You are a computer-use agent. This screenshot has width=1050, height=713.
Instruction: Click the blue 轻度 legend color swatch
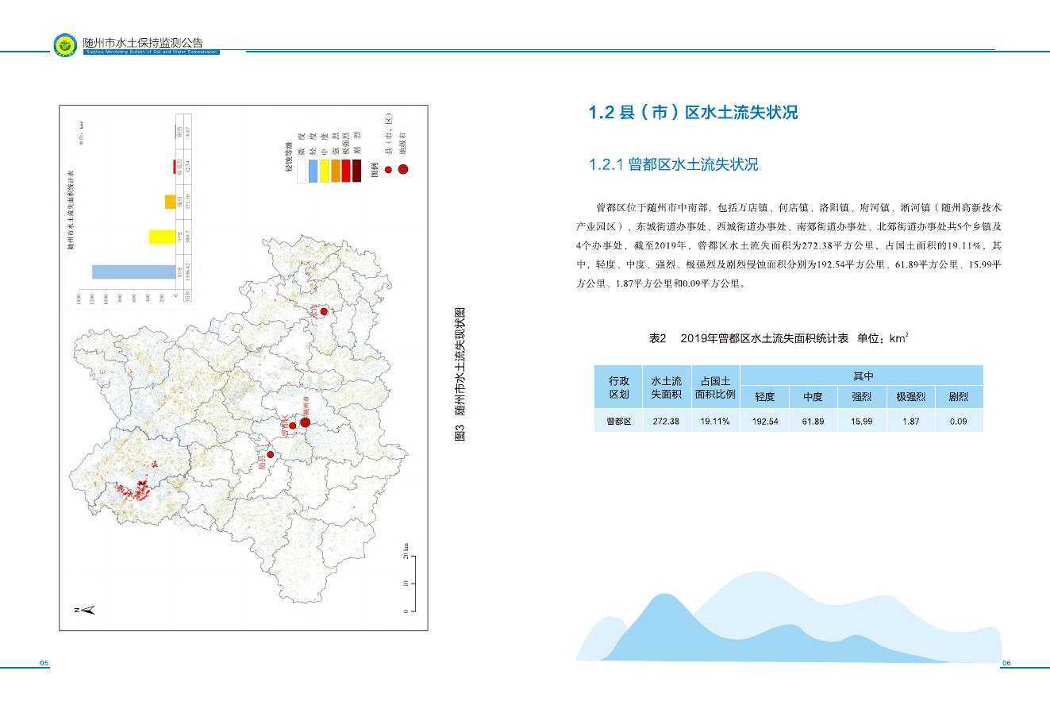(313, 171)
